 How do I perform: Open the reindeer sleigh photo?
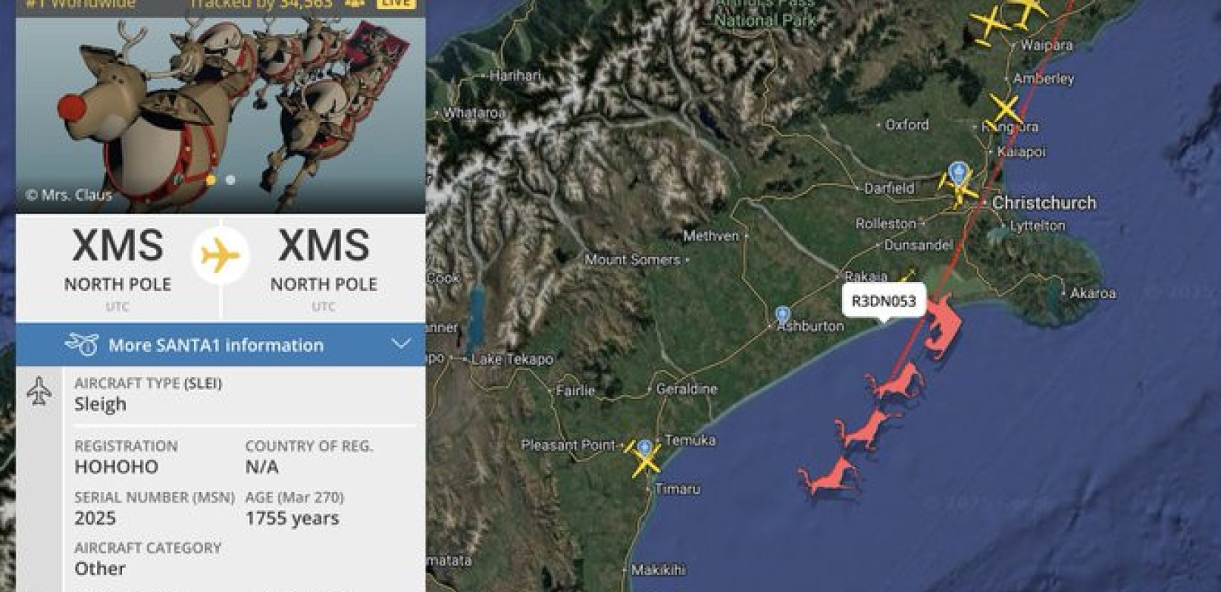click(221, 111)
